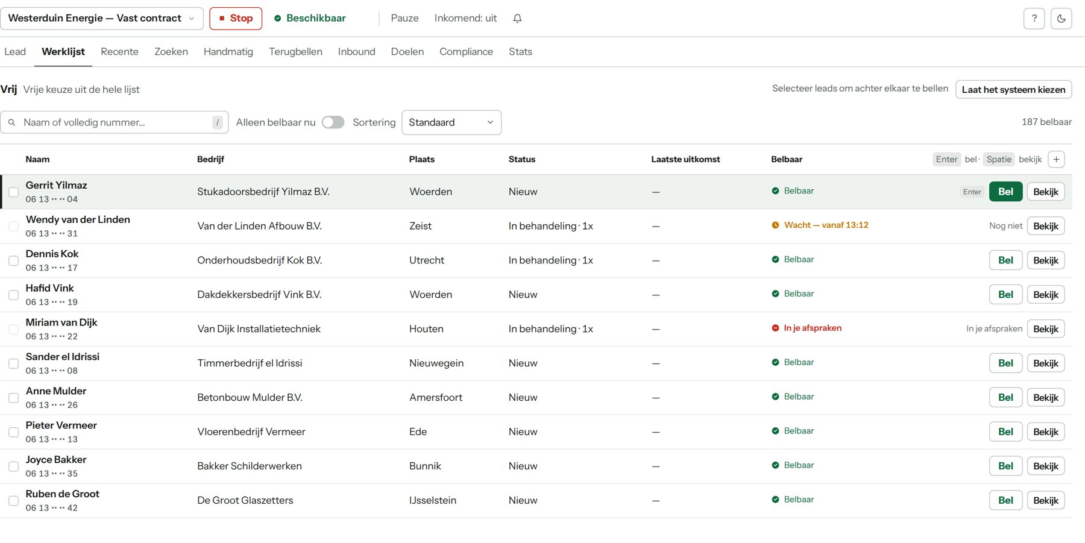1085x543 pixels.
Task: Switch to the Recente tab
Action: pos(119,52)
